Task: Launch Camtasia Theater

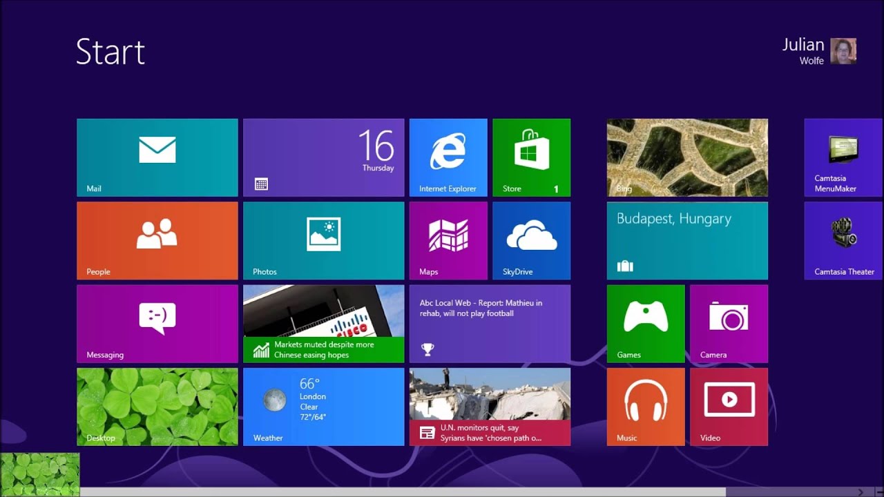Action: coord(844,241)
